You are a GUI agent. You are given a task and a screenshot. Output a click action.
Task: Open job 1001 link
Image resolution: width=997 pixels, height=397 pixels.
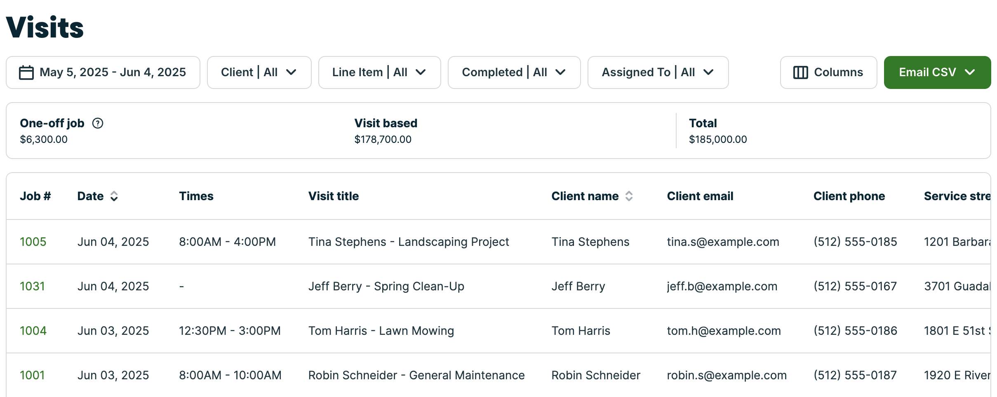click(x=32, y=375)
